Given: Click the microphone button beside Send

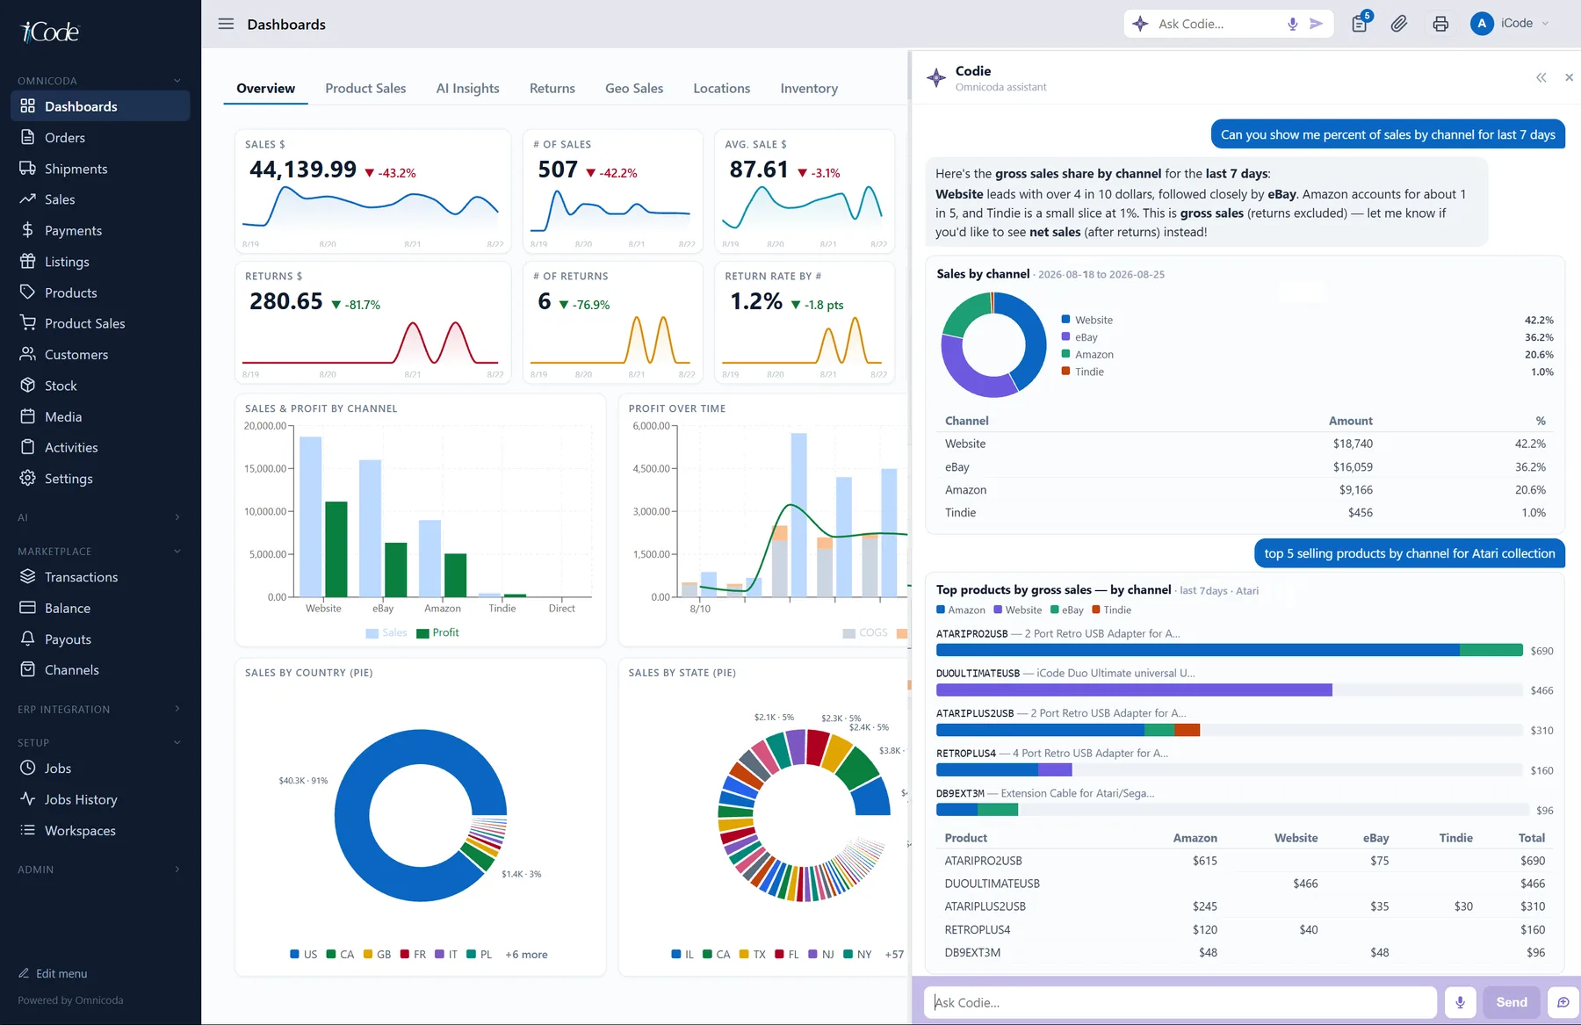Looking at the screenshot, I should click(x=1460, y=1002).
